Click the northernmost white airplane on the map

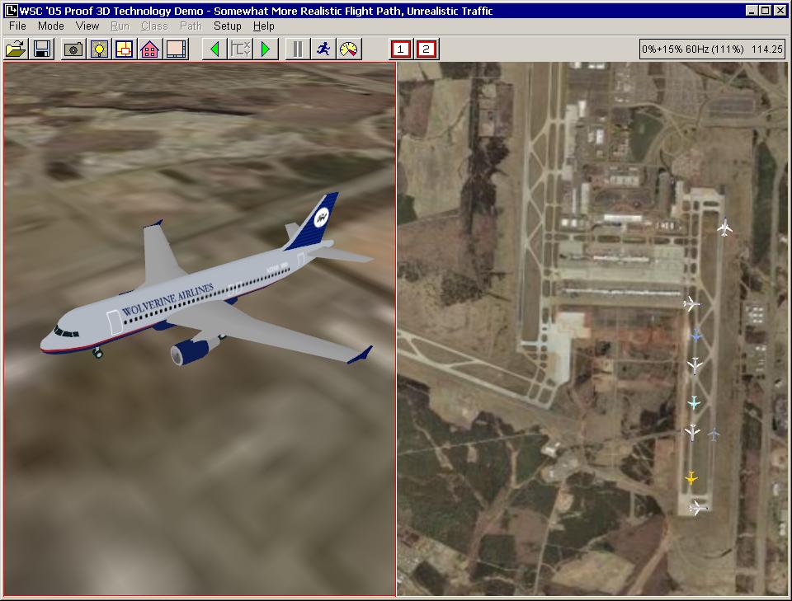click(725, 227)
